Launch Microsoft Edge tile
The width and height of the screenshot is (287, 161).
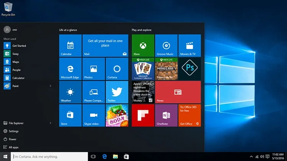pyautogui.click(x=70, y=69)
